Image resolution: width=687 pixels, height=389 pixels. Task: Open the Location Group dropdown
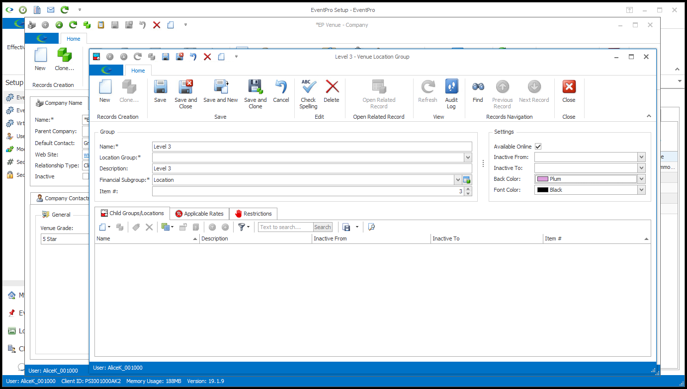[x=468, y=157]
